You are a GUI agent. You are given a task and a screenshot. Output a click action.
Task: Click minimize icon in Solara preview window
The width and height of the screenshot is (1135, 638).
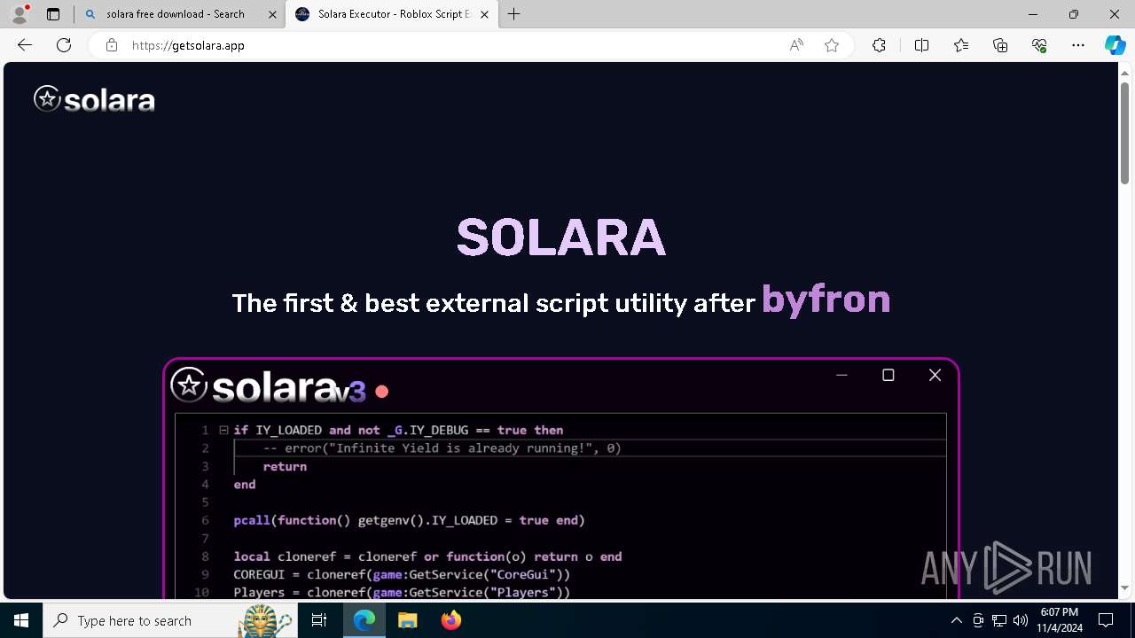click(841, 376)
